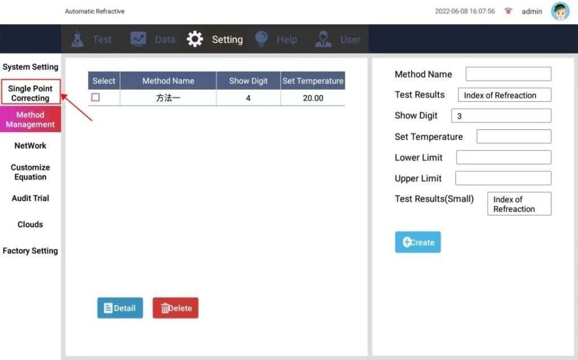The image size is (578, 360).
Task: Click the Method Name column header
Action: pos(168,81)
